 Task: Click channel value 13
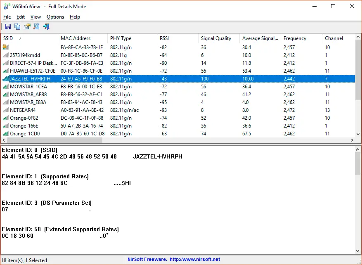click(327, 110)
